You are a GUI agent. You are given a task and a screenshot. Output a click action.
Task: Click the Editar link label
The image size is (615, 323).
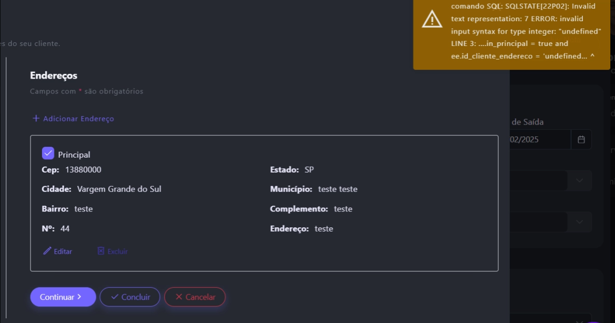pyautogui.click(x=63, y=252)
